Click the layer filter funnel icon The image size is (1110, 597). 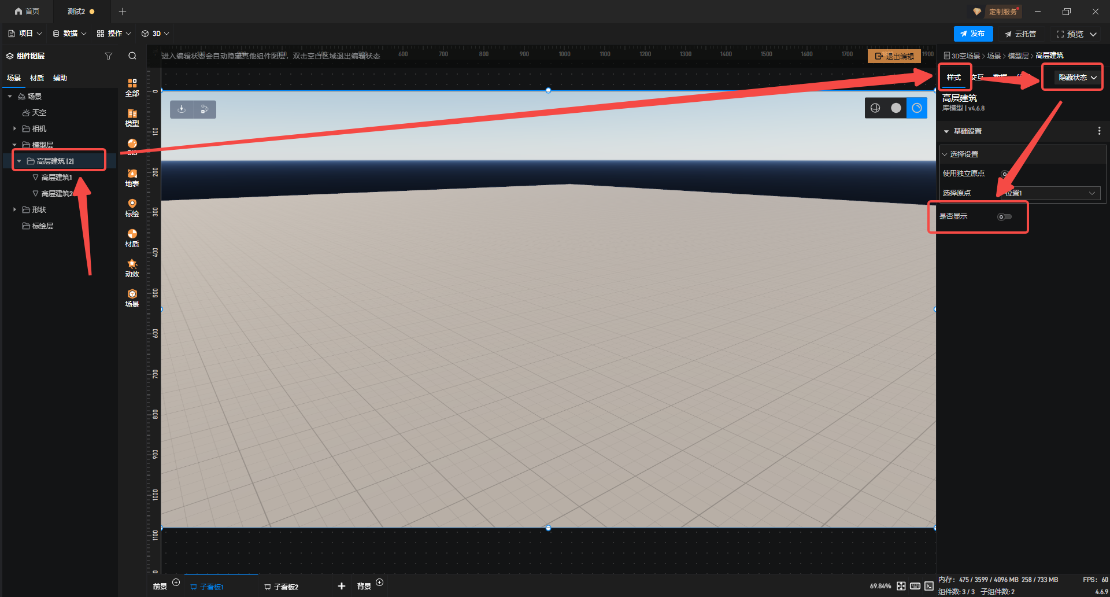(x=108, y=56)
